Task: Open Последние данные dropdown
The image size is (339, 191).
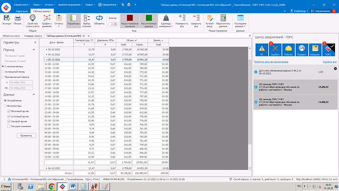Action: point(240,21)
